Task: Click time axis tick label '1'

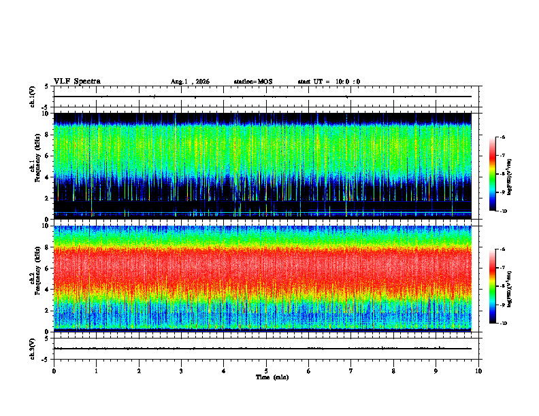Action: pos(96,371)
